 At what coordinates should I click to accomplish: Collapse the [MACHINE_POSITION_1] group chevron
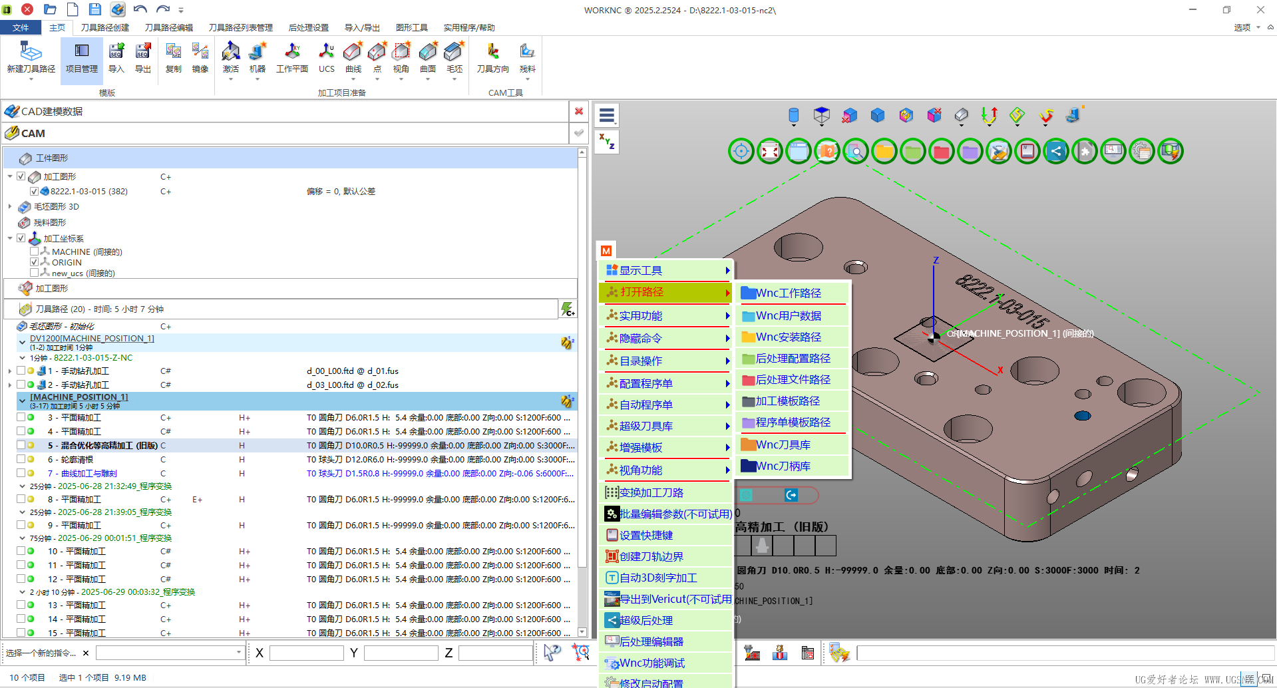22,401
